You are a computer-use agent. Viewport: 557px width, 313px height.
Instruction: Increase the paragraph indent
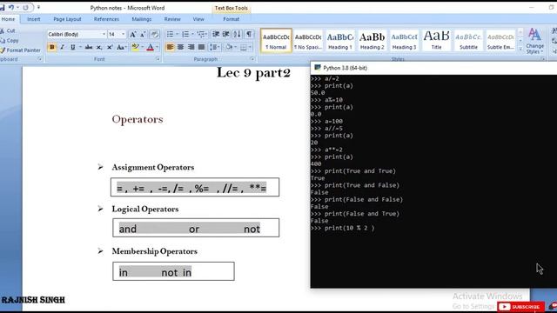click(x=226, y=34)
